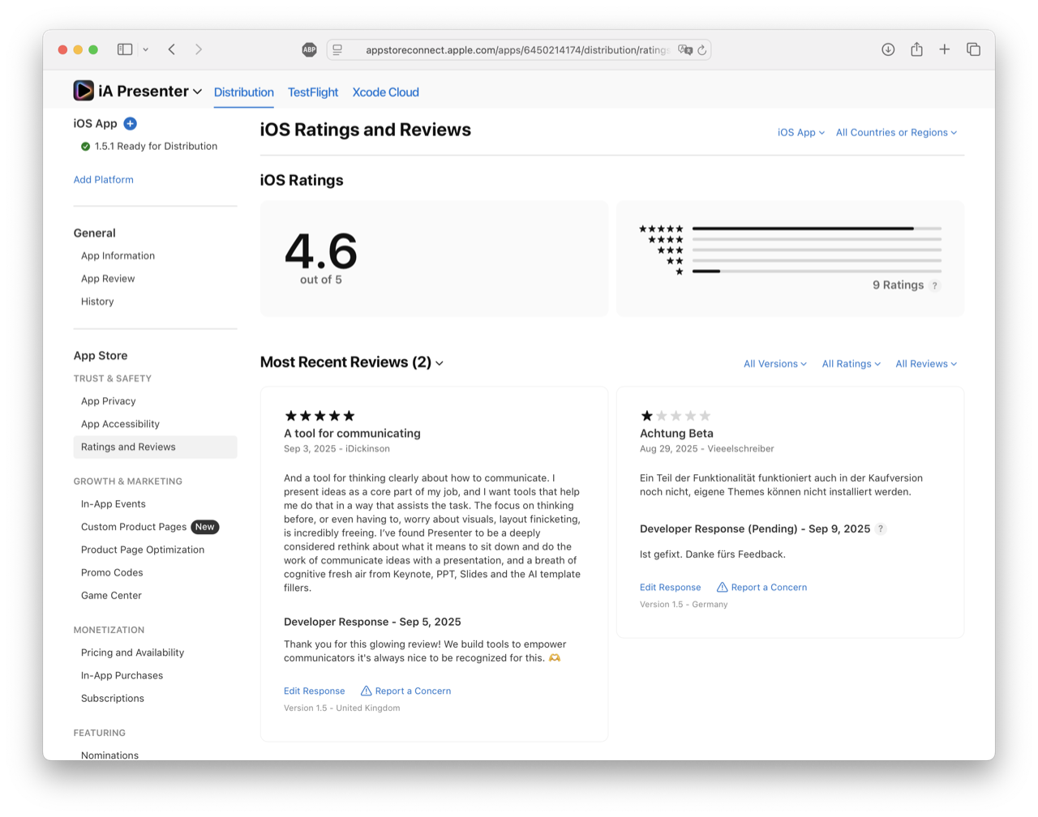Report a Concern on iDickinson review
Image resolution: width=1038 pixels, height=817 pixels.
[406, 691]
